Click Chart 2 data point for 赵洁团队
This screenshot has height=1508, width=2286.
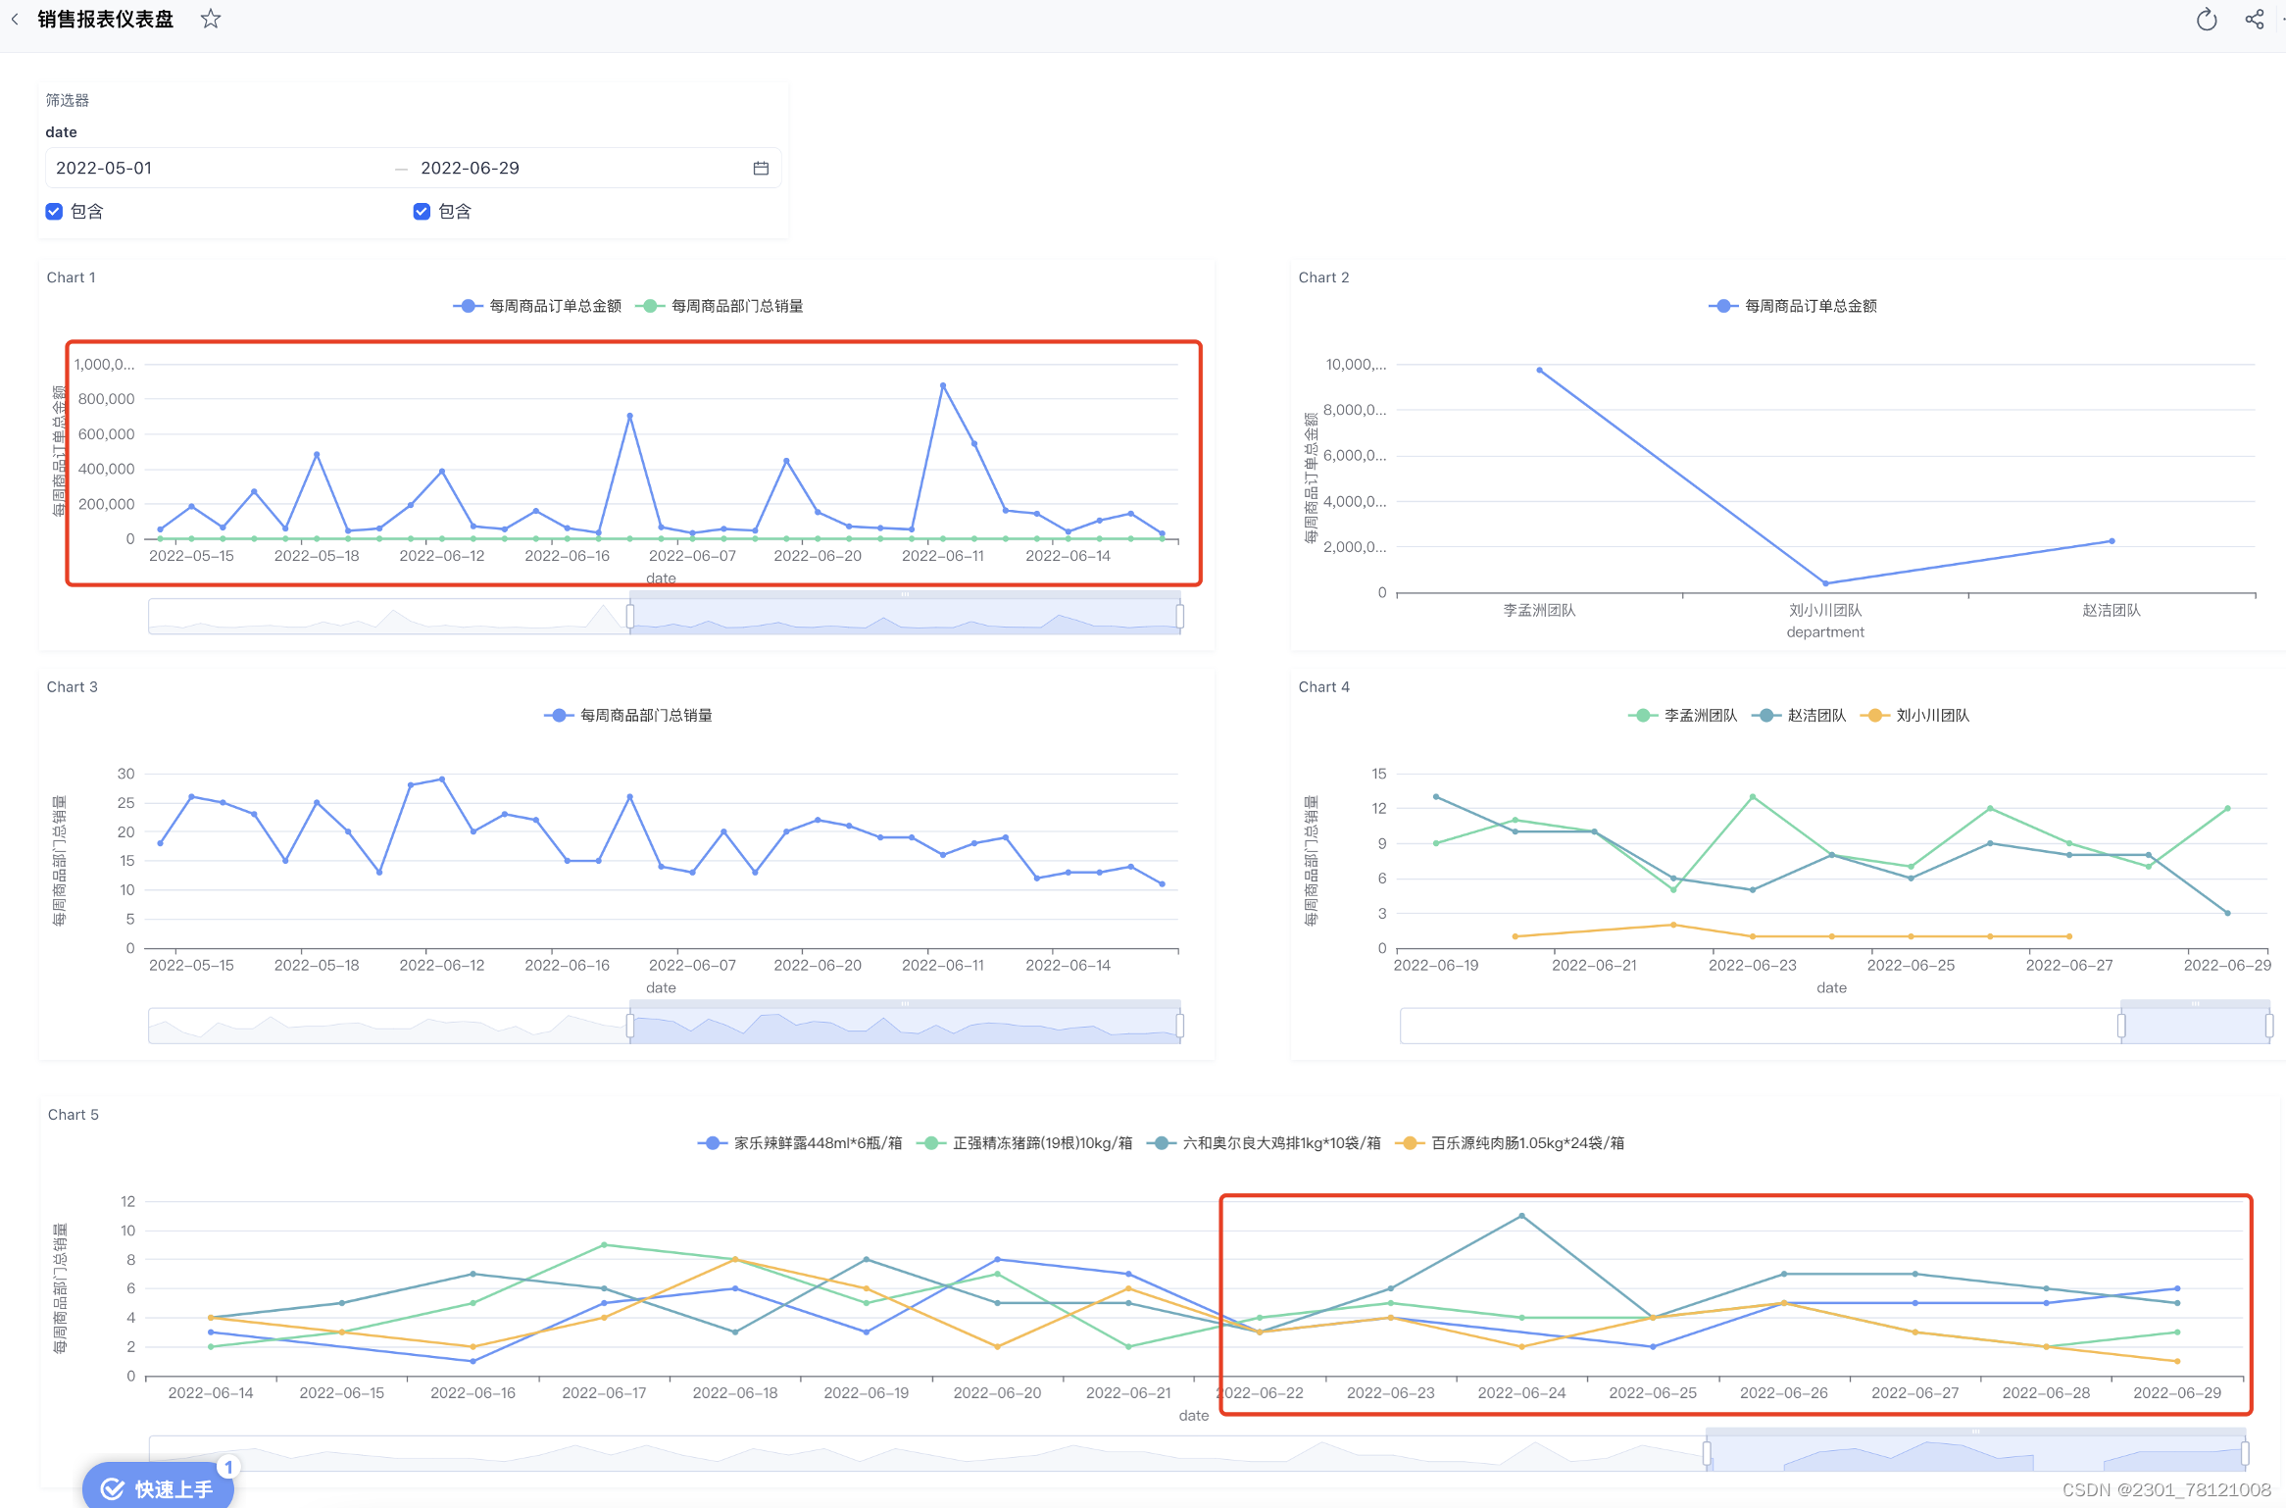[2112, 541]
